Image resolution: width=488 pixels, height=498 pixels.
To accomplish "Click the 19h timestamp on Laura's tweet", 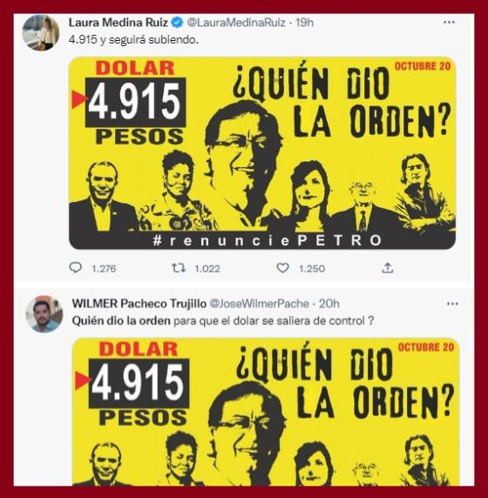I will (x=304, y=23).
